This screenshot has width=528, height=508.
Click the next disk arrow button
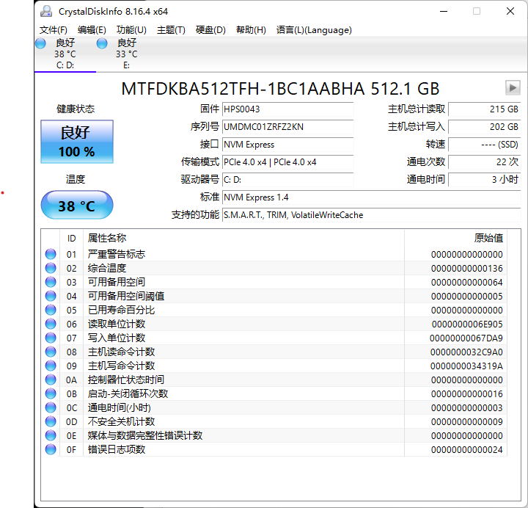[x=513, y=88]
